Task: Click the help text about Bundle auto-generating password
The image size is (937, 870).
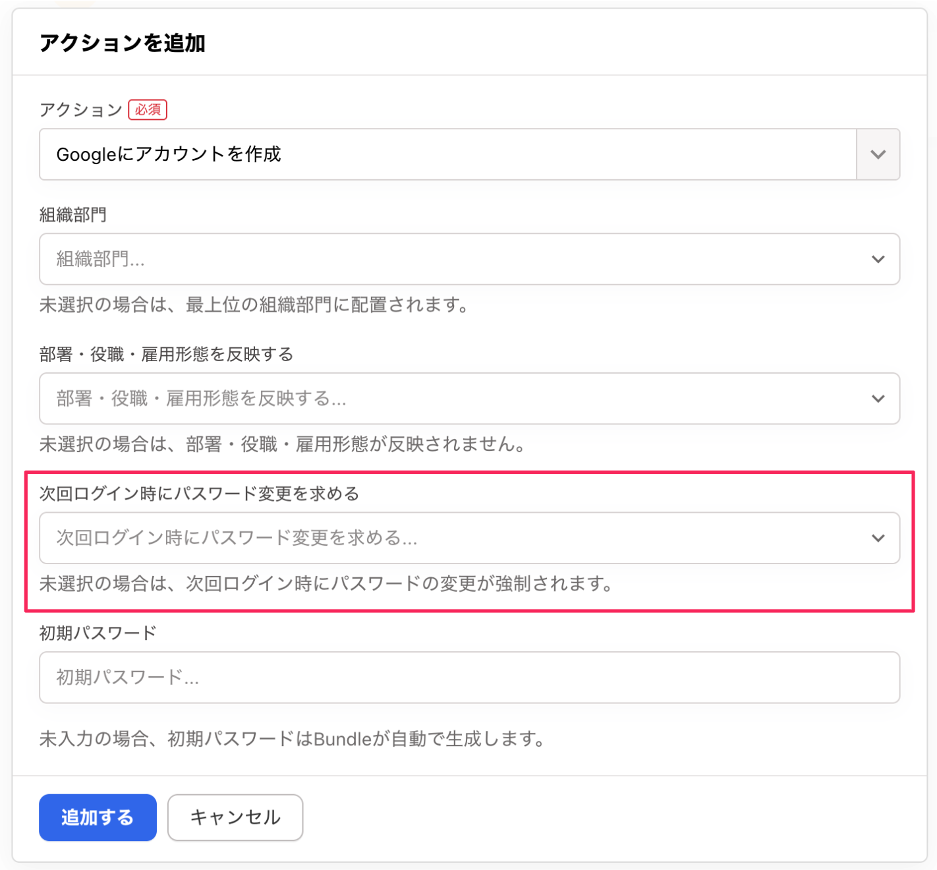Action: [x=293, y=739]
